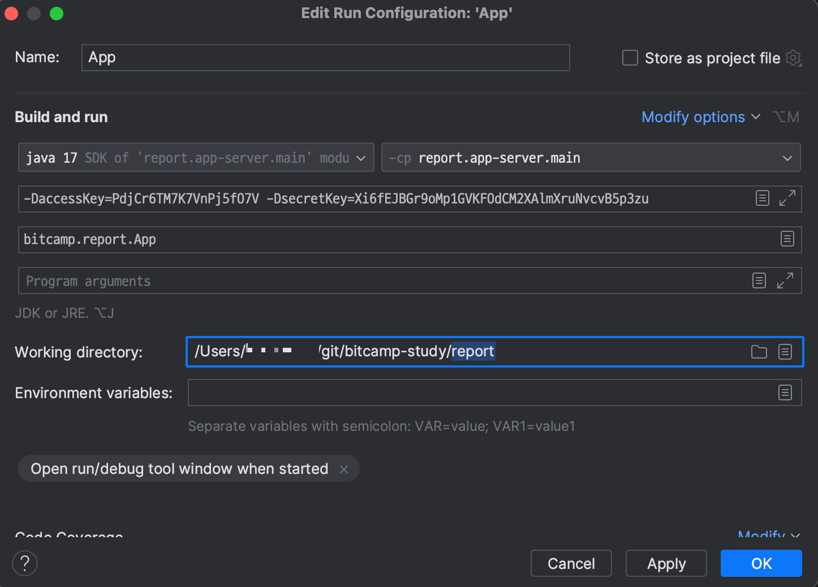
Task: Click the Apply button
Action: tap(666, 563)
